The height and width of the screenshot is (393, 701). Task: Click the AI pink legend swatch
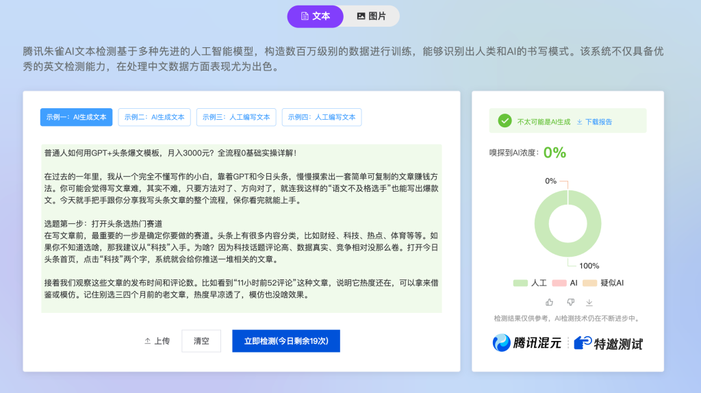tap(559, 283)
